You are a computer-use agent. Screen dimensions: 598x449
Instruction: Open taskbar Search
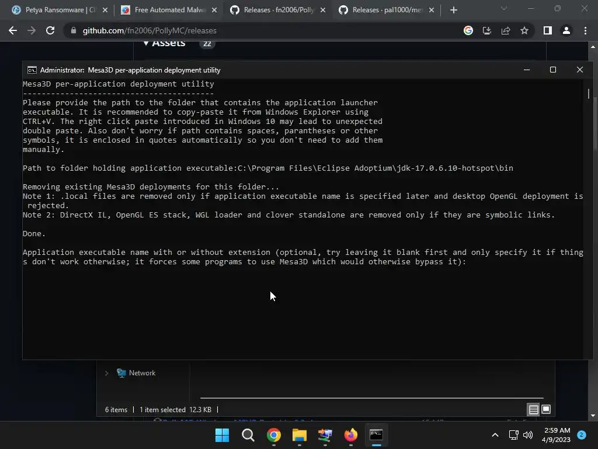click(x=248, y=435)
